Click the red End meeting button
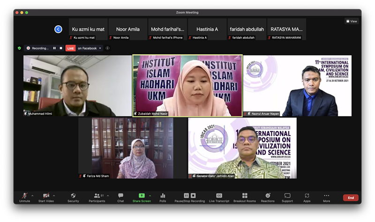The height and width of the screenshot is (222, 375). click(350, 198)
